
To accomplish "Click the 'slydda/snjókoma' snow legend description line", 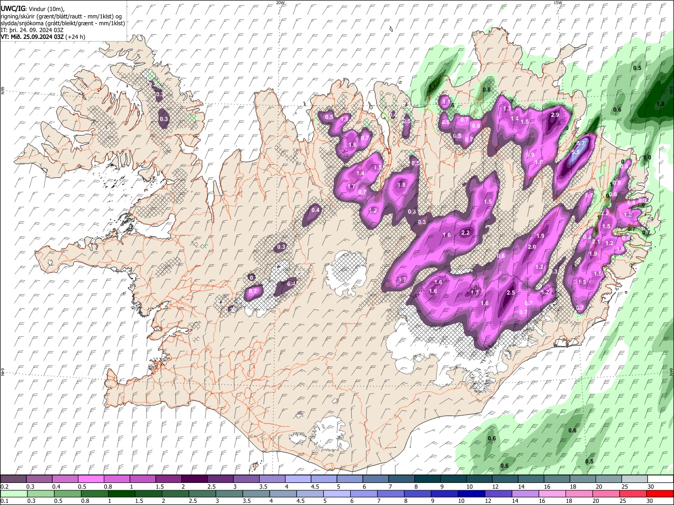I will pos(63,23).
